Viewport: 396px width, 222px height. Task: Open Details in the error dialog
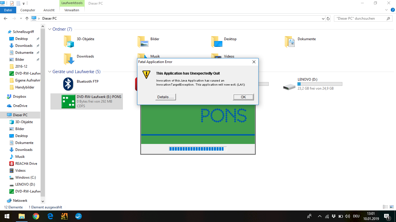pos(165,97)
